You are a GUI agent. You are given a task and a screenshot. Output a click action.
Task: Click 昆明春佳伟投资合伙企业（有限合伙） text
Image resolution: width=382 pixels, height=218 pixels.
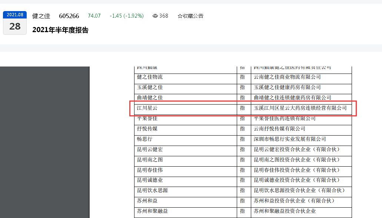tap(297, 170)
